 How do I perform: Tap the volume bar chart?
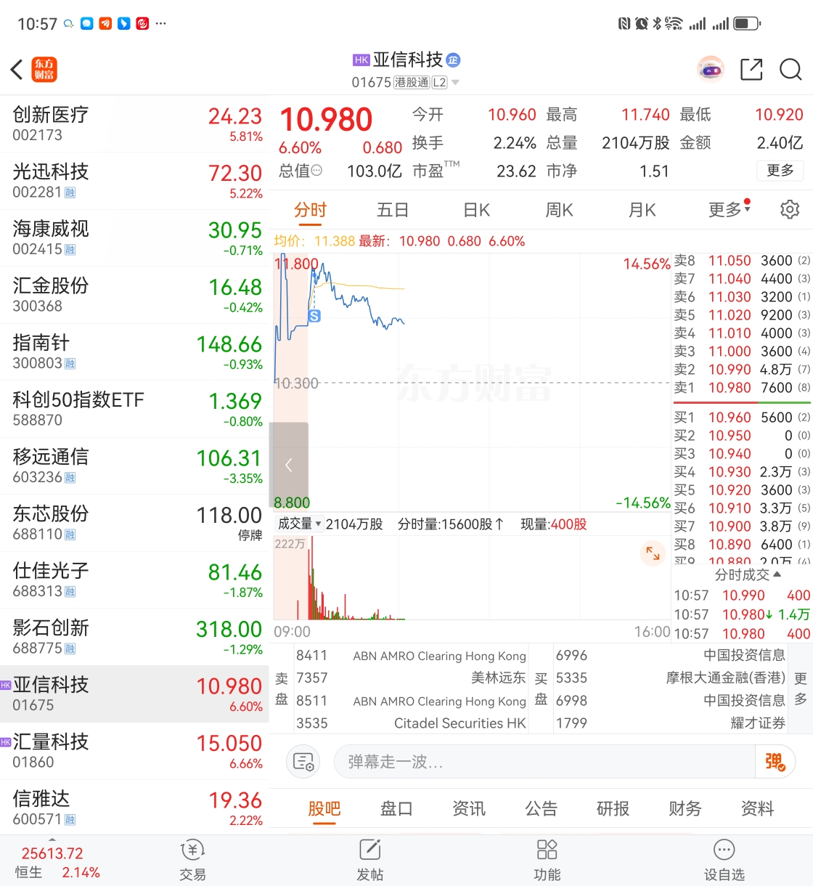point(472,578)
